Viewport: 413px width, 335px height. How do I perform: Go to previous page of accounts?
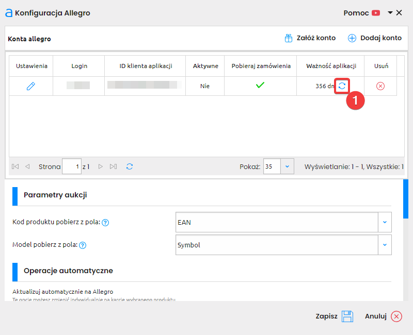(x=27, y=166)
